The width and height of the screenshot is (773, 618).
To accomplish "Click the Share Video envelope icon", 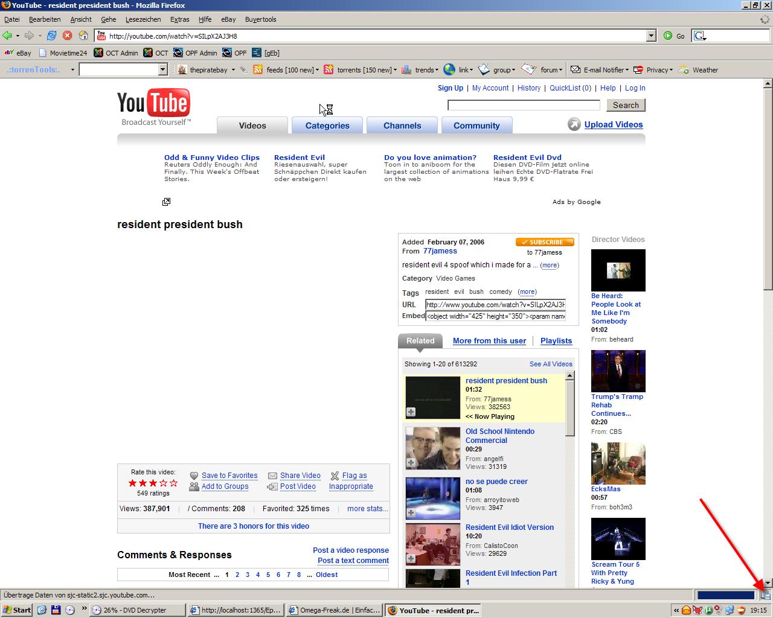I will 272,476.
